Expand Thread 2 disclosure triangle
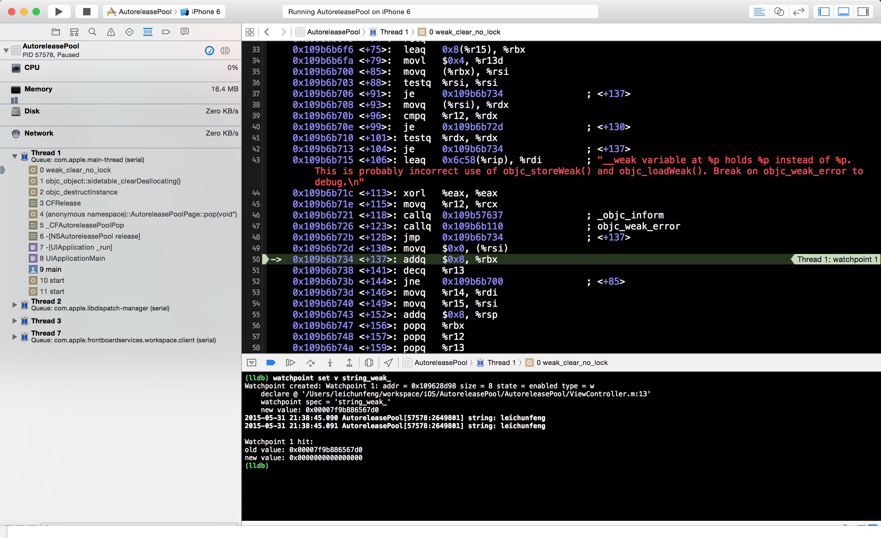This screenshot has height=538, width=881. pos(15,305)
